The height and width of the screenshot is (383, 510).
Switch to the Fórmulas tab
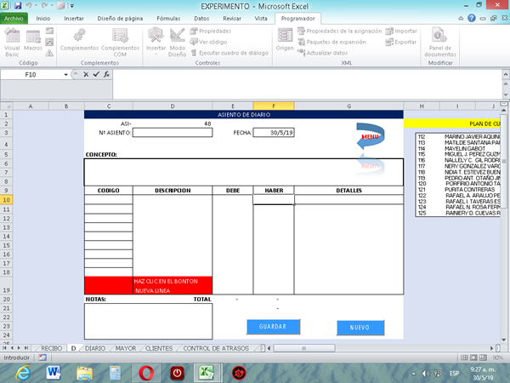pos(168,19)
